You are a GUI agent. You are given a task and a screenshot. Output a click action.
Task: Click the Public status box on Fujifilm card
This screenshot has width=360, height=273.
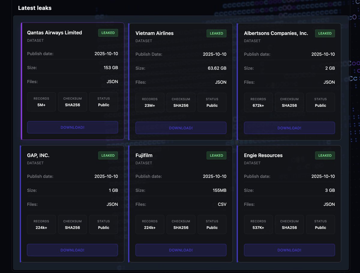pos(212,224)
